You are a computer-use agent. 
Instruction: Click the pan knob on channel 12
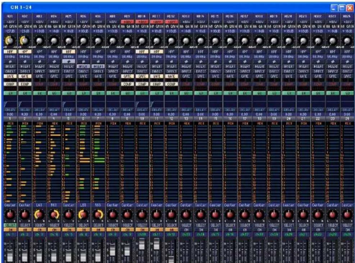coord(171,214)
